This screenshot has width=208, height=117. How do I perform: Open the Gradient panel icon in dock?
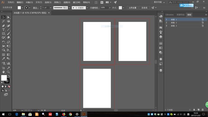point(161,48)
